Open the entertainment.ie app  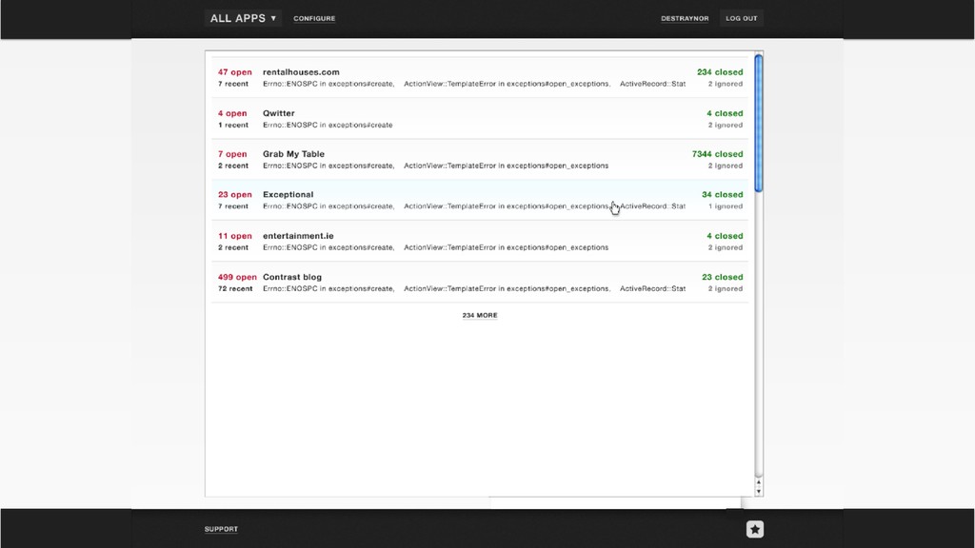click(x=298, y=236)
